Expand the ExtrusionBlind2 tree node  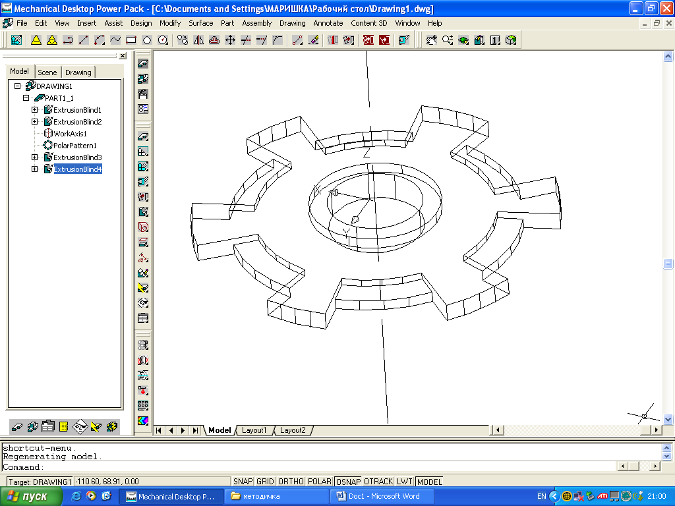click(x=34, y=122)
